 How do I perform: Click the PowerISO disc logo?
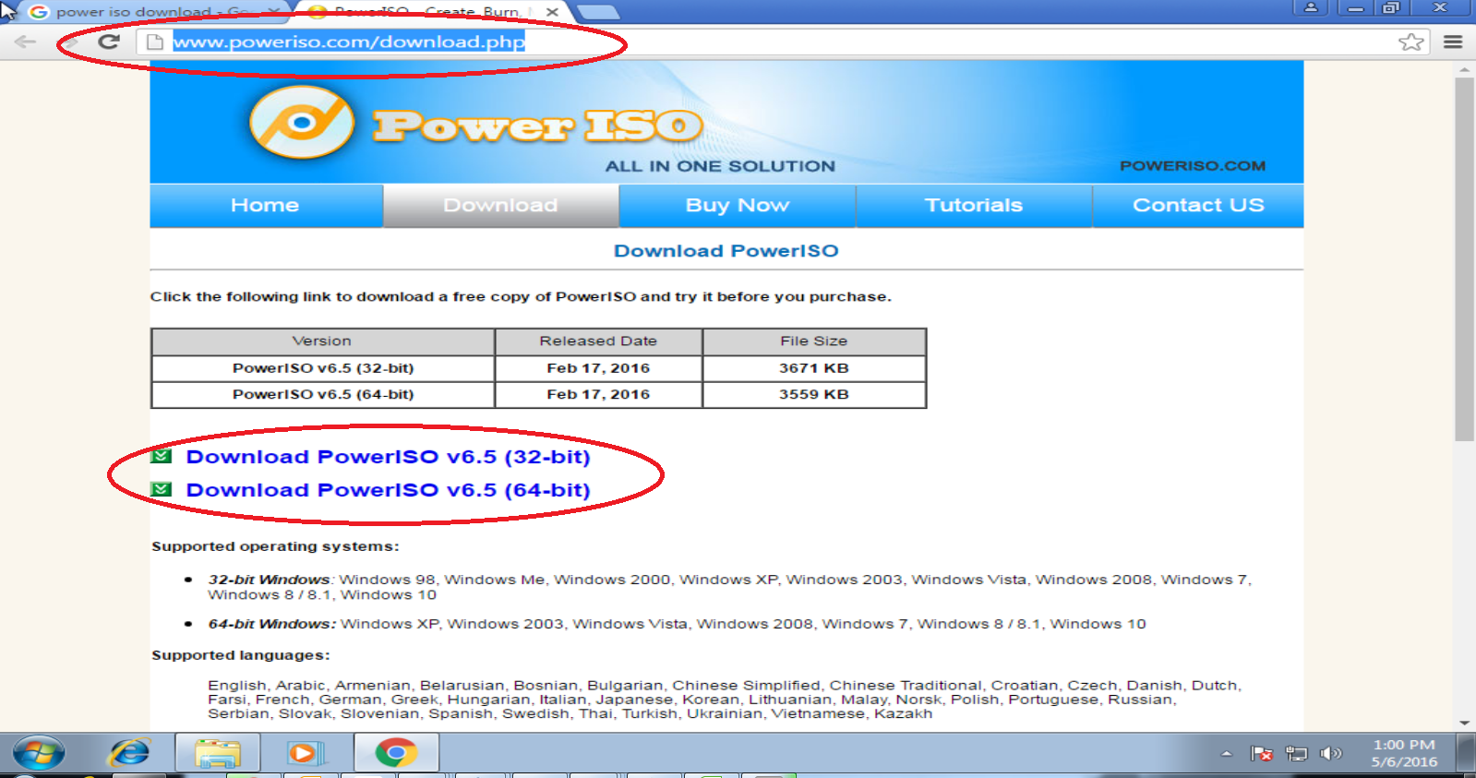[302, 122]
